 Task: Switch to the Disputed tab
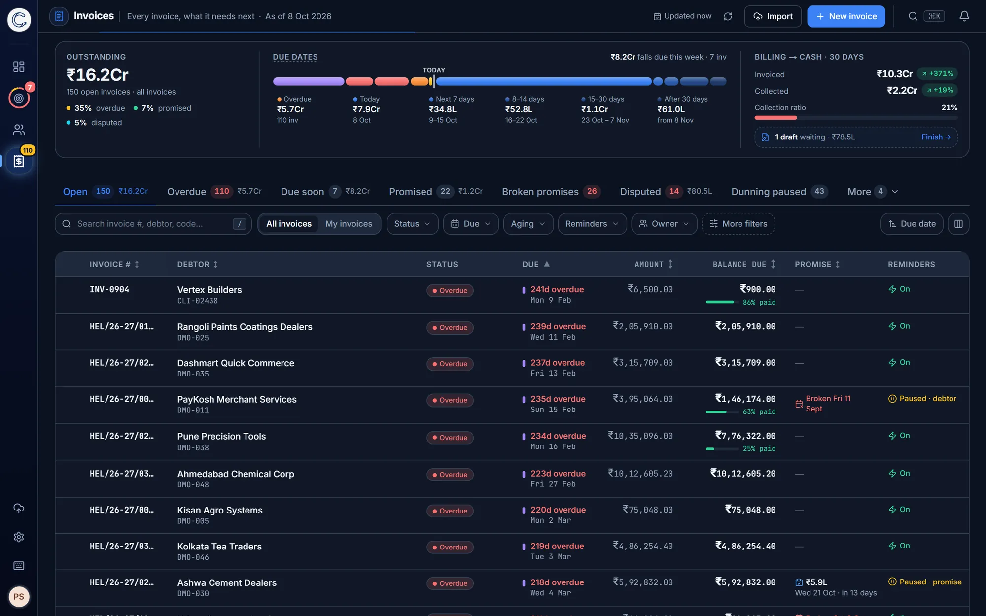[x=666, y=192]
